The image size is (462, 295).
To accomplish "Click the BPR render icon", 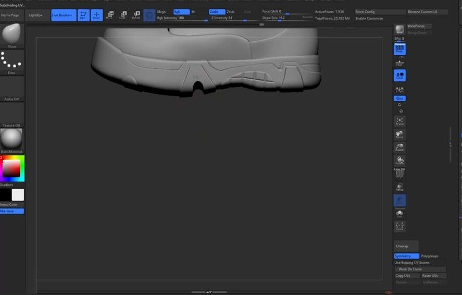I will 399,30.
